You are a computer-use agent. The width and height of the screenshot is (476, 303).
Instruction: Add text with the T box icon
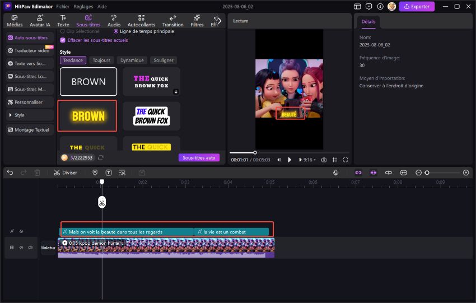click(109, 173)
